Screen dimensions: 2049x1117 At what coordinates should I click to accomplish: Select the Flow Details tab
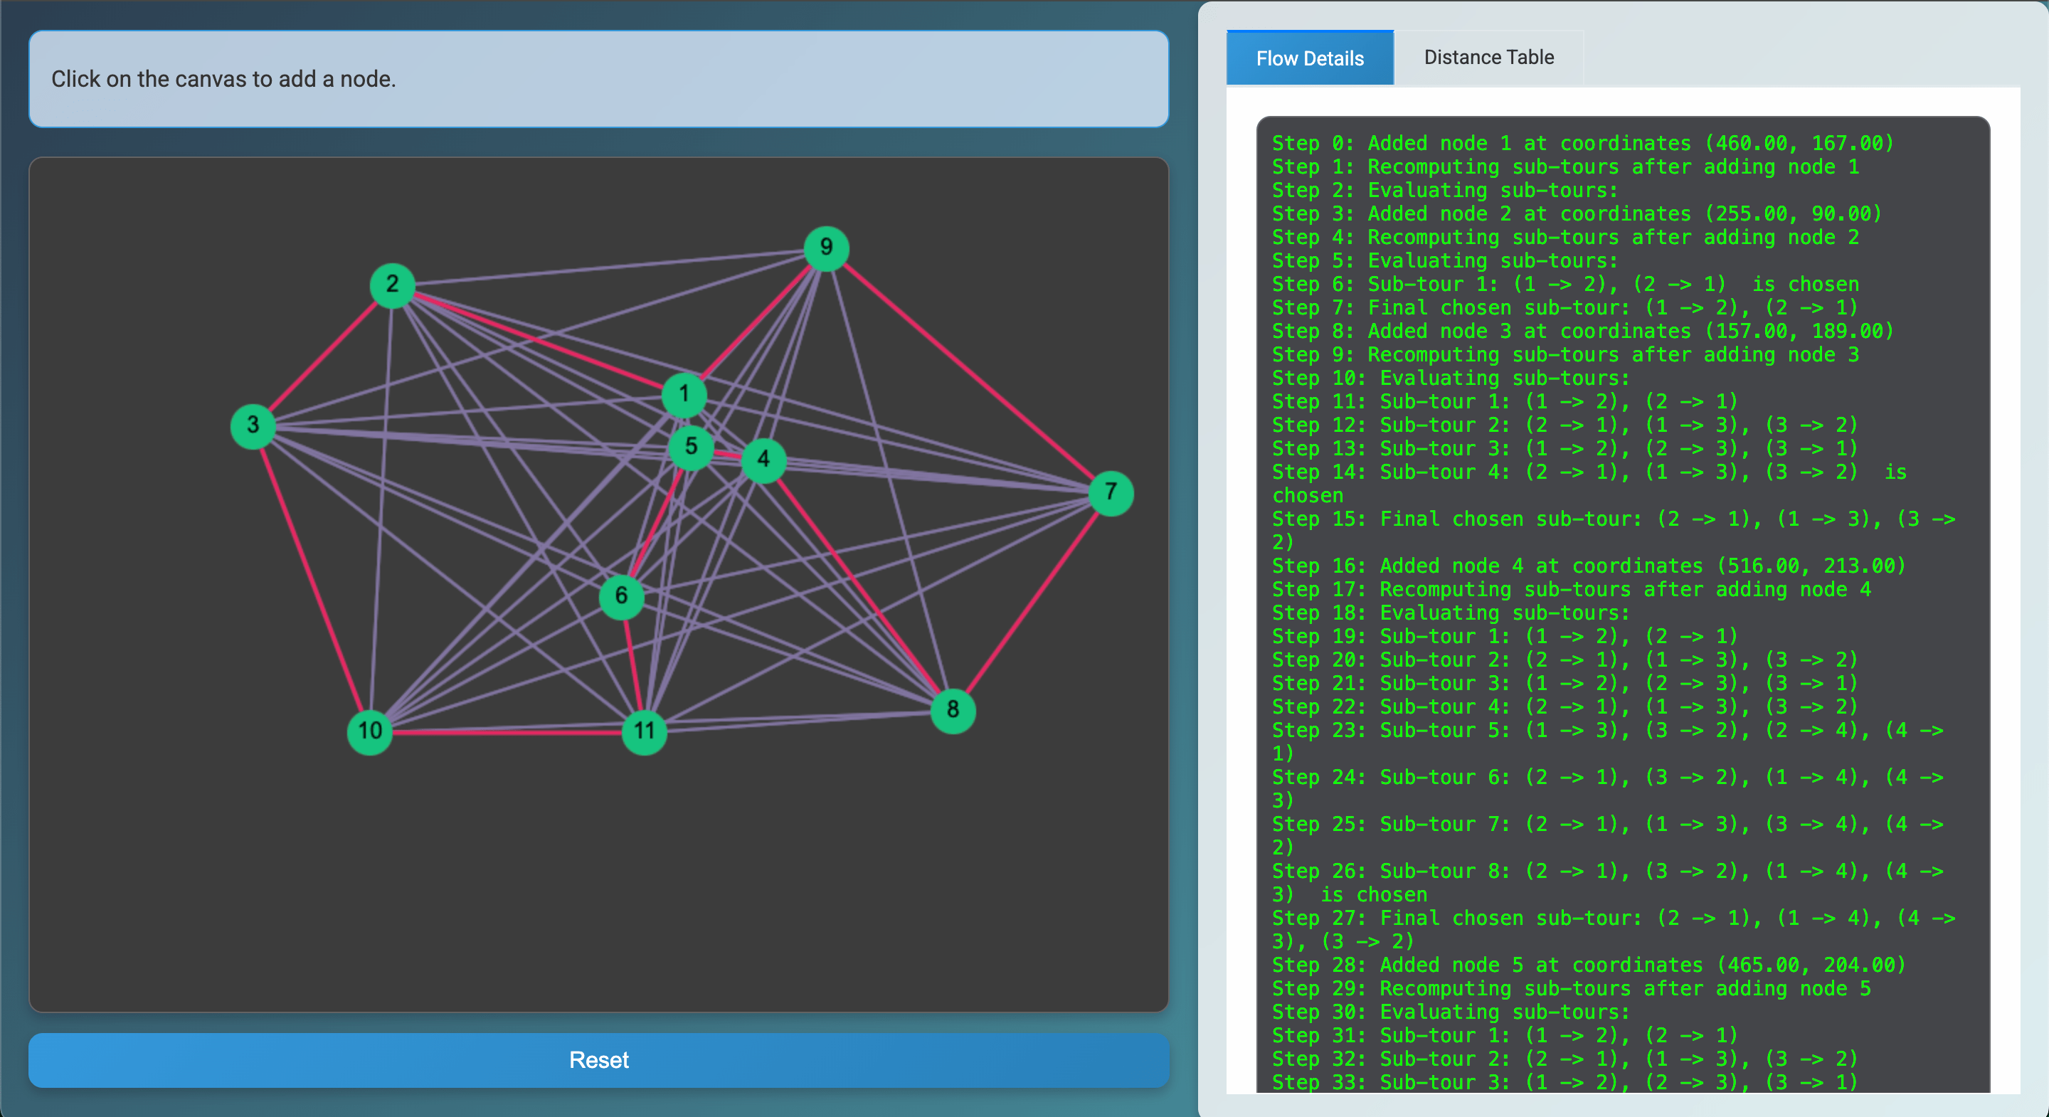1309,58
